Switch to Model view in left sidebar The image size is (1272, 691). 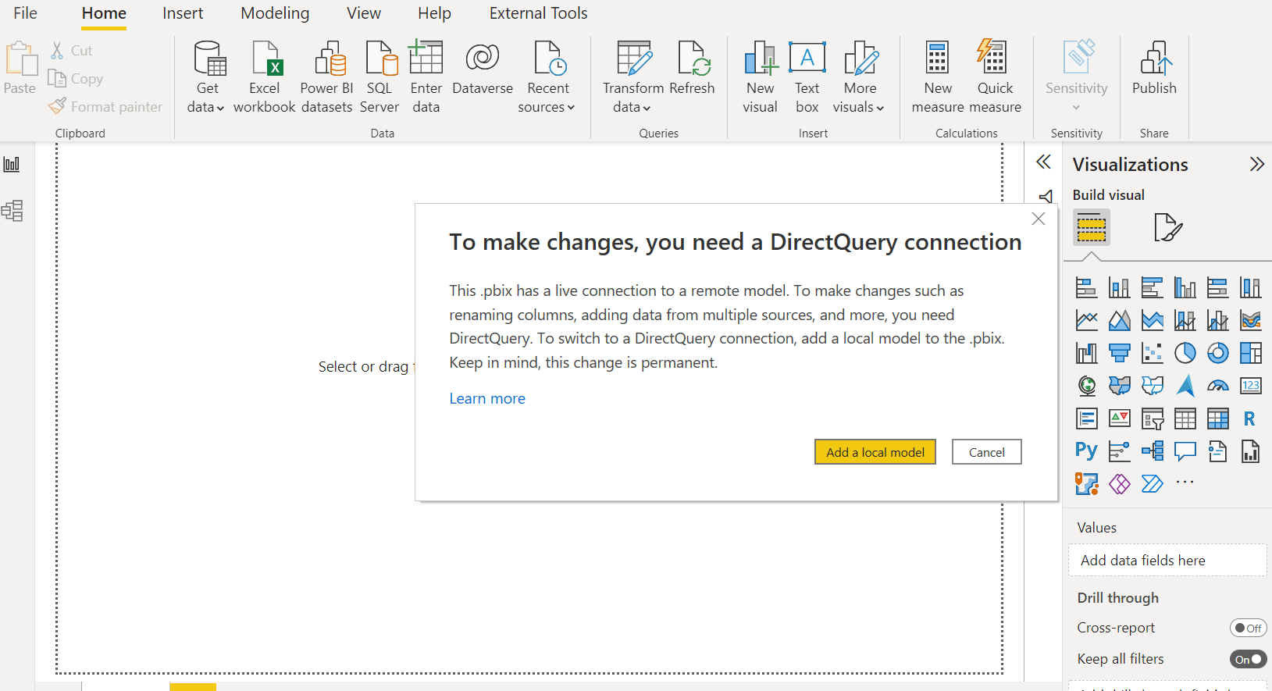12,211
